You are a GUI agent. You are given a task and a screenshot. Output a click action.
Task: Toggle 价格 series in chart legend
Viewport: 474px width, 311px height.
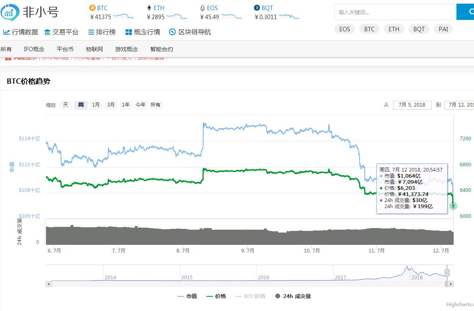(216, 296)
